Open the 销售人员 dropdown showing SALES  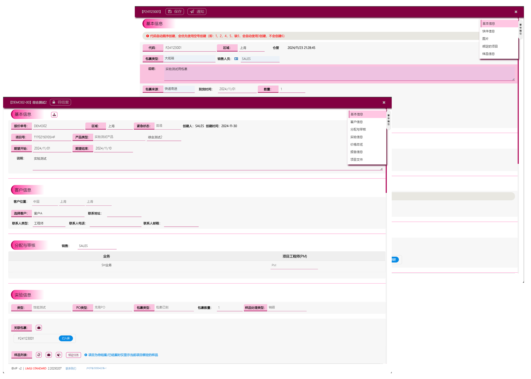point(260,59)
